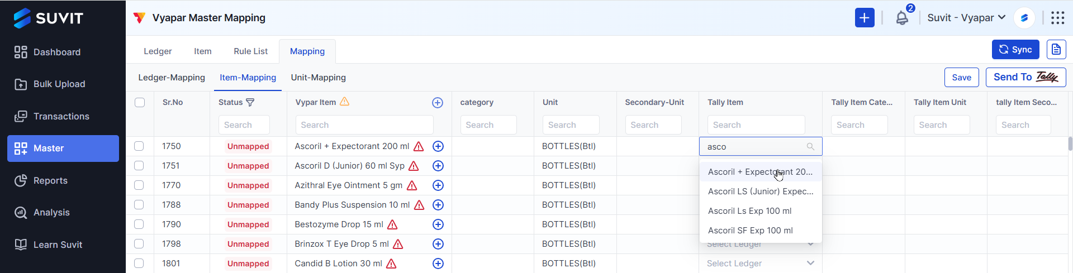
Task: Focus the category search field
Action: pyautogui.click(x=488, y=124)
